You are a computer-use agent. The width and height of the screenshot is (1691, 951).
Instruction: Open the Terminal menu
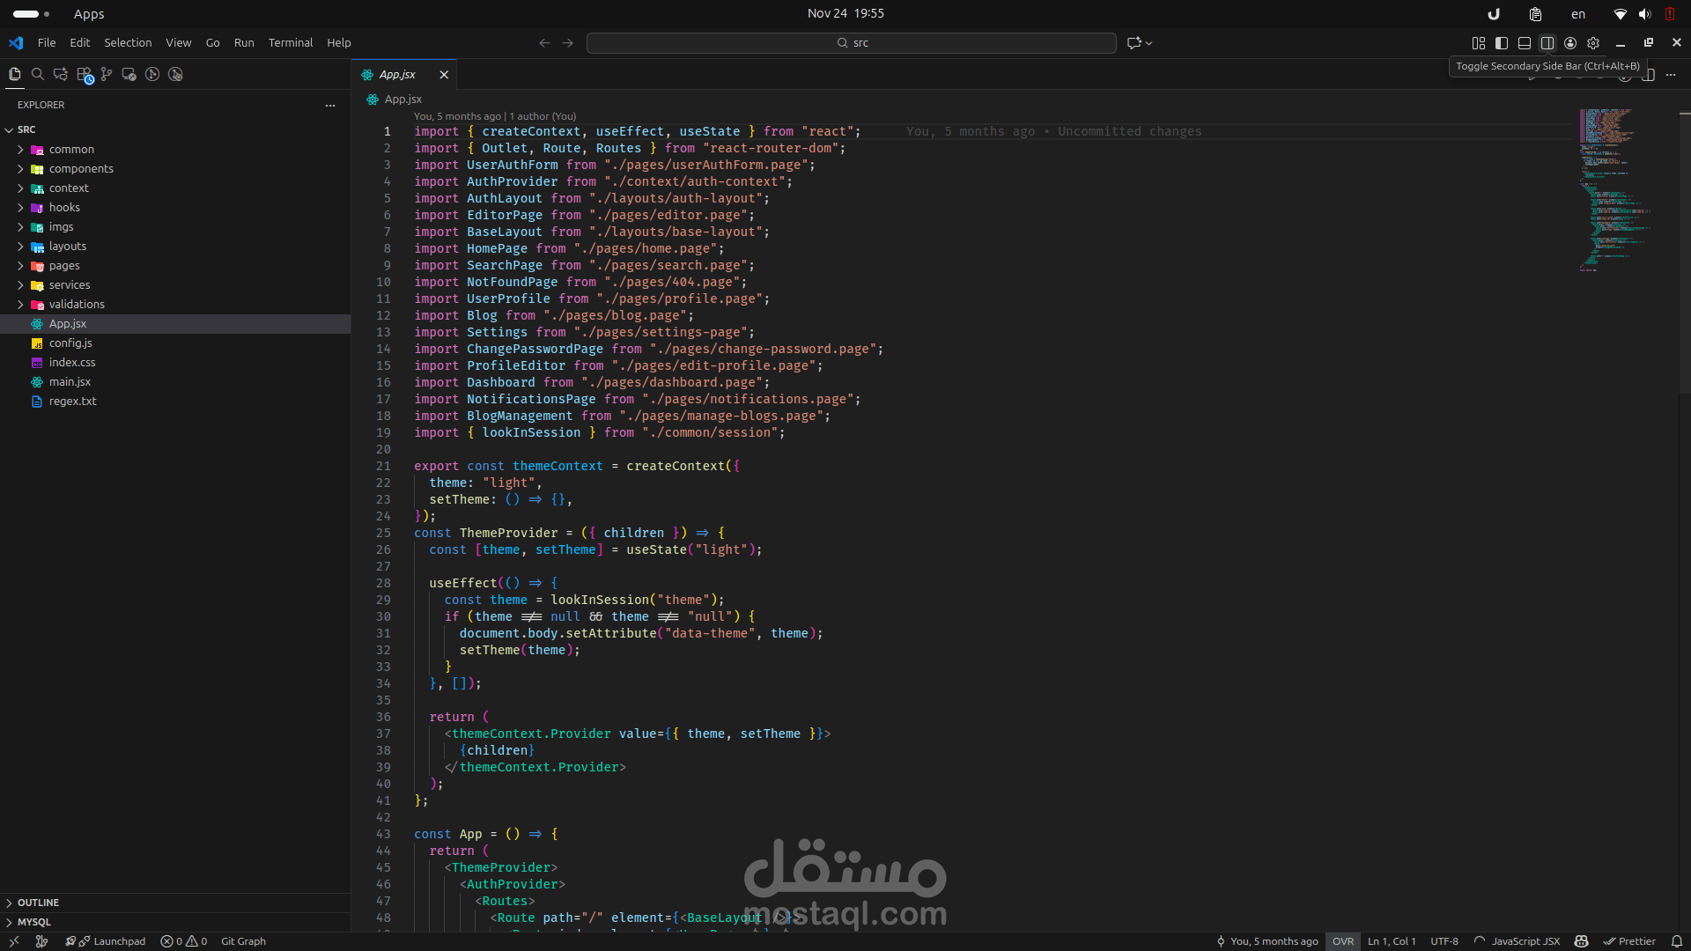[x=291, y=43]
